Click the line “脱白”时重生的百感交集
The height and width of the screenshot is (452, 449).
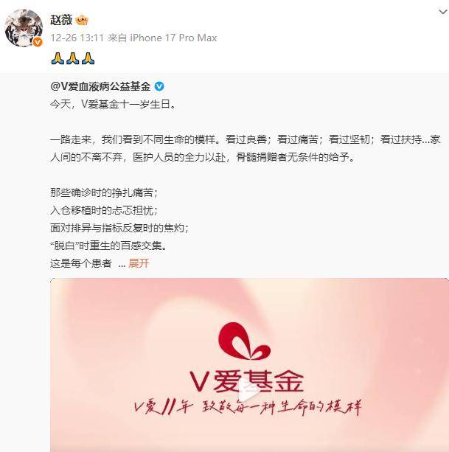pyautogui.click(x=108, y=246)
